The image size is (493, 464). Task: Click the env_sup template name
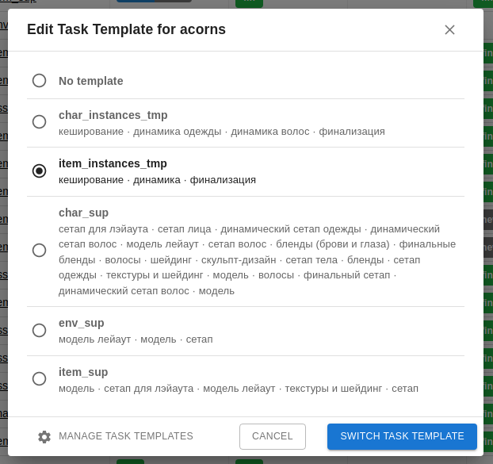point(81,323)
